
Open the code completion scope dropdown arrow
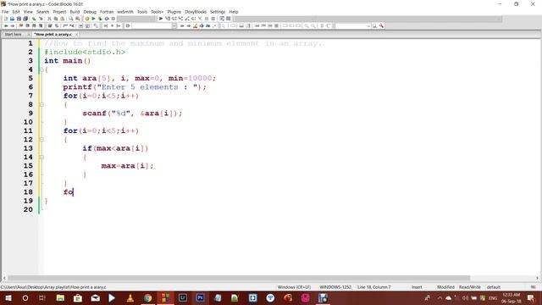[x=174, y=26]
